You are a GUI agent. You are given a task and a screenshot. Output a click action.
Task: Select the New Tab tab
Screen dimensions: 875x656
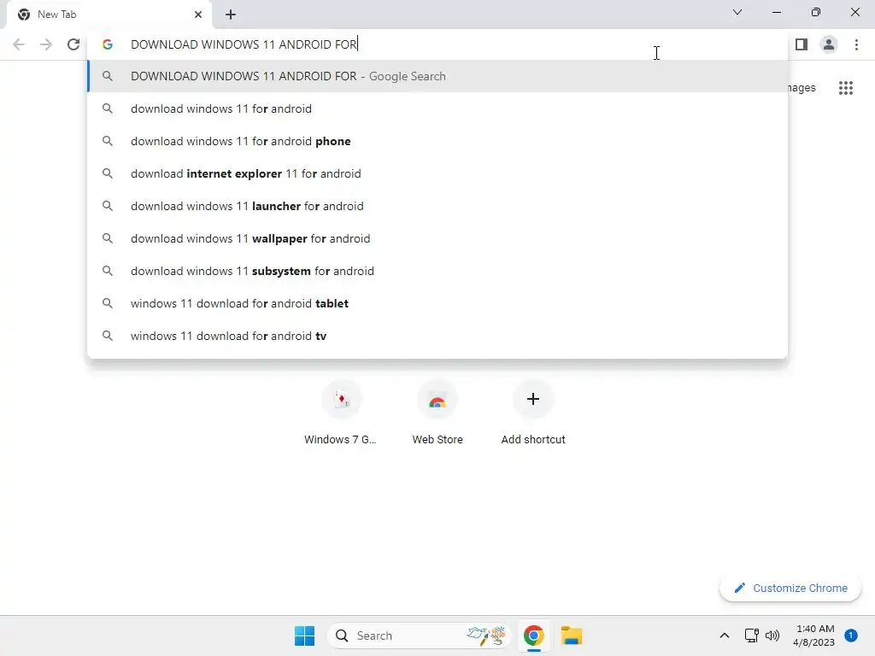click(x=109, y=15)
